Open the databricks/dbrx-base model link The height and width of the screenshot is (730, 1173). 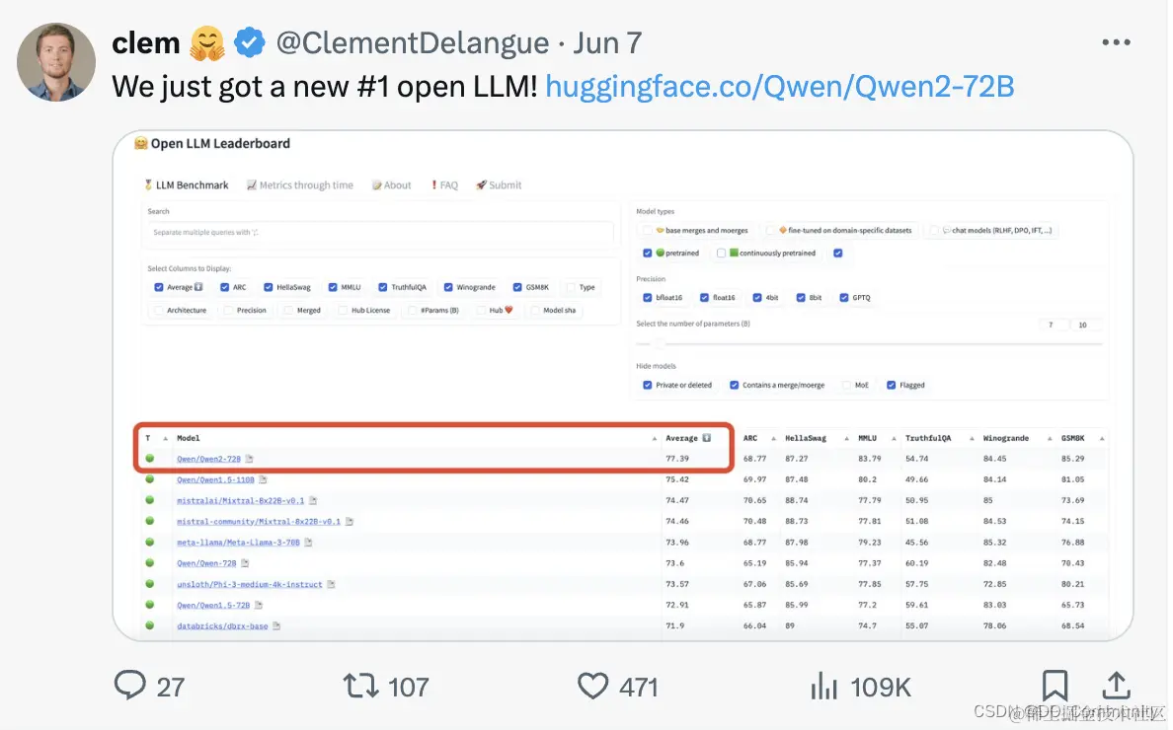(x=222, y=626)
